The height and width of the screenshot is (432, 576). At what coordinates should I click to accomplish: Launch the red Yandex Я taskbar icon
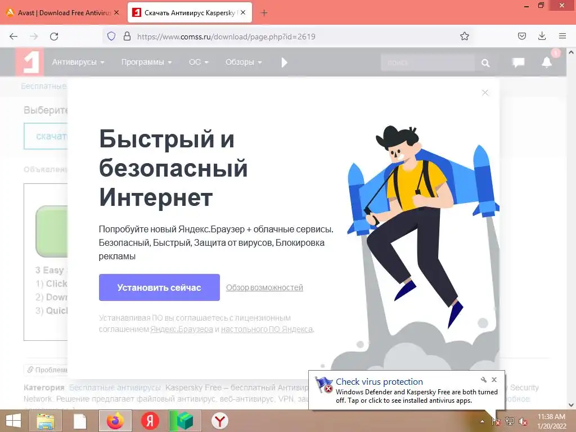click(x=150, y=421)
